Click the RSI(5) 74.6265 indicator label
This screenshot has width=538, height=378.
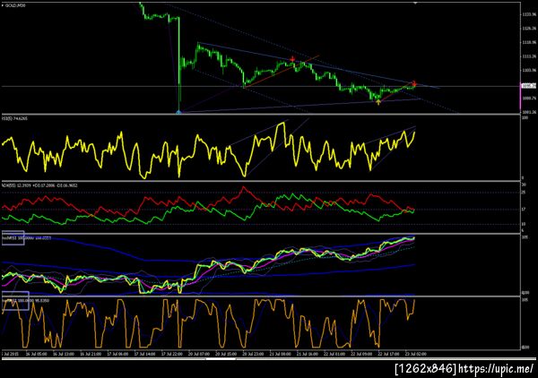pos(14,118)
